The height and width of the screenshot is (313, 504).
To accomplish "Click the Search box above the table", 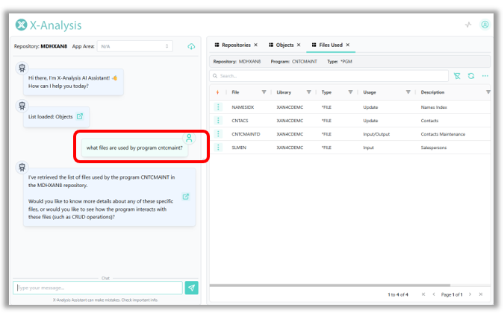I will (x=329, y=76).
